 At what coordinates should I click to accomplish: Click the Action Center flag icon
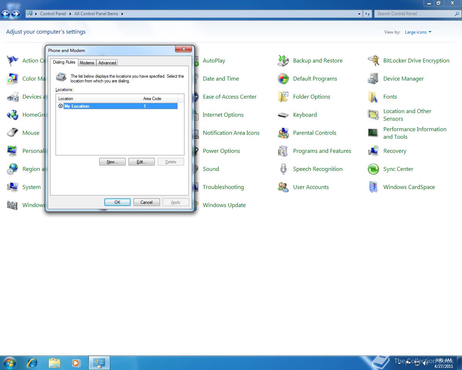click(13, 61)
